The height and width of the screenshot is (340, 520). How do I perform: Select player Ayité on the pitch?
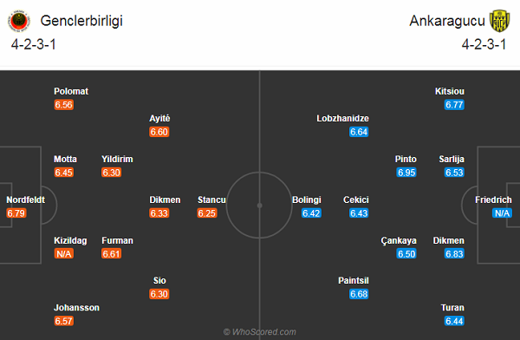coord(159,119)
